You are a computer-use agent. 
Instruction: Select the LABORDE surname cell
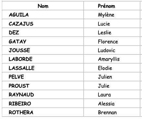click(x=43, y=59)
